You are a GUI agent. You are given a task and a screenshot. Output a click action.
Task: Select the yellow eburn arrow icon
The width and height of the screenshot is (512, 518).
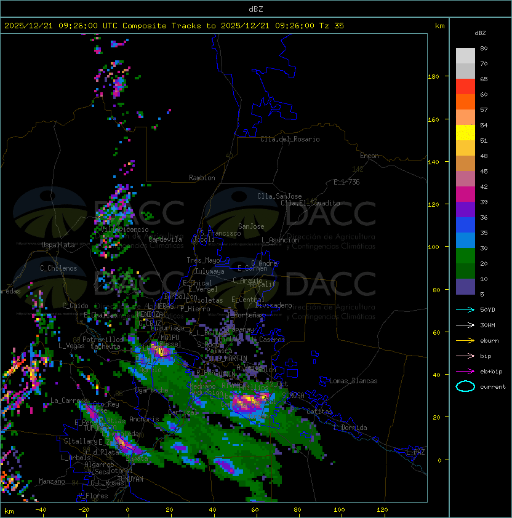pos(465,341)
